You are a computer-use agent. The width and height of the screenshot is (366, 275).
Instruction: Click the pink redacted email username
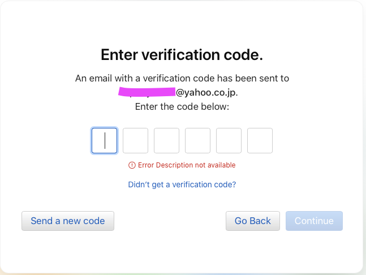click(147, 92)
